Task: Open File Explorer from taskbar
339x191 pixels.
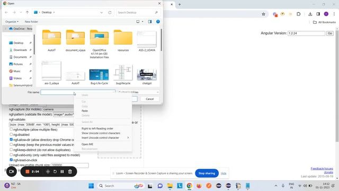Action: (x=170, y=186)
